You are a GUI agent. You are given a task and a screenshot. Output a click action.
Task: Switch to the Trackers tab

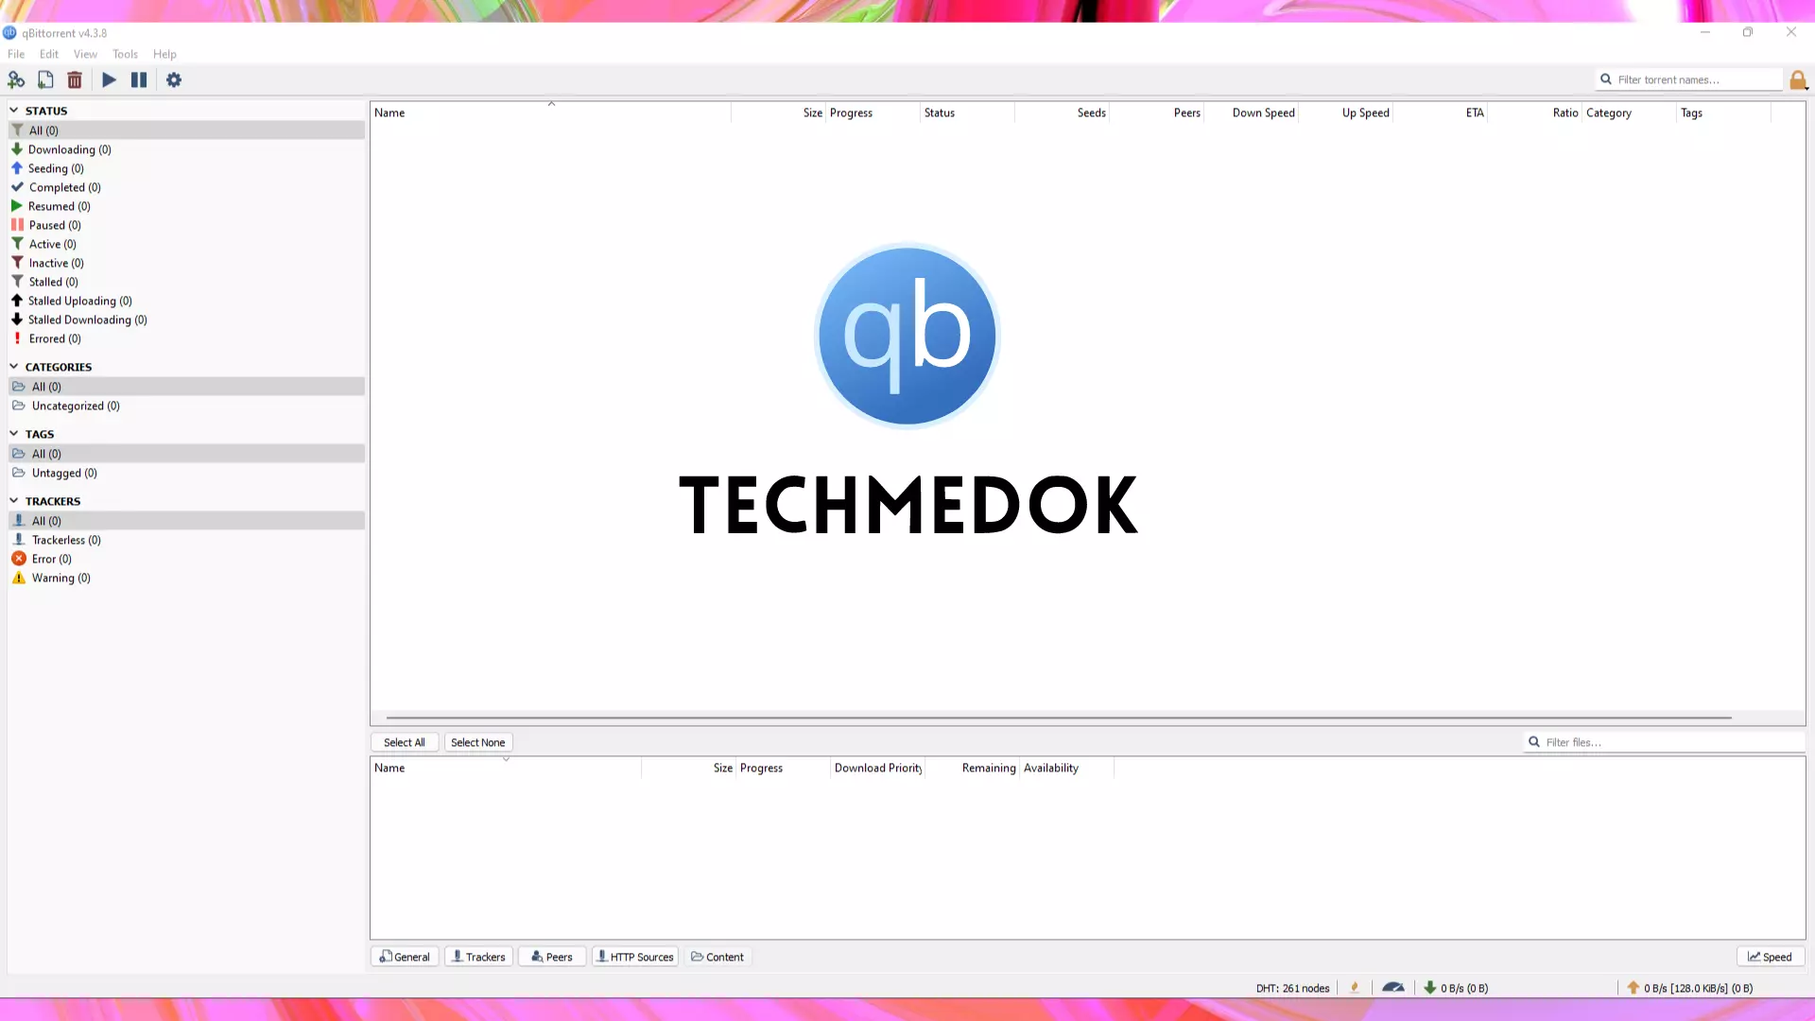pyautogui.click(x=478, y=957)
